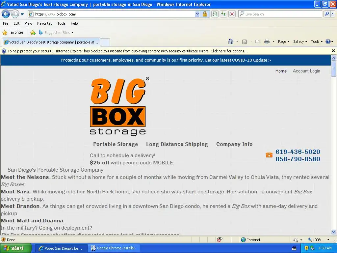
Task: Click the status bar warning icon
Action: point(3,240)
